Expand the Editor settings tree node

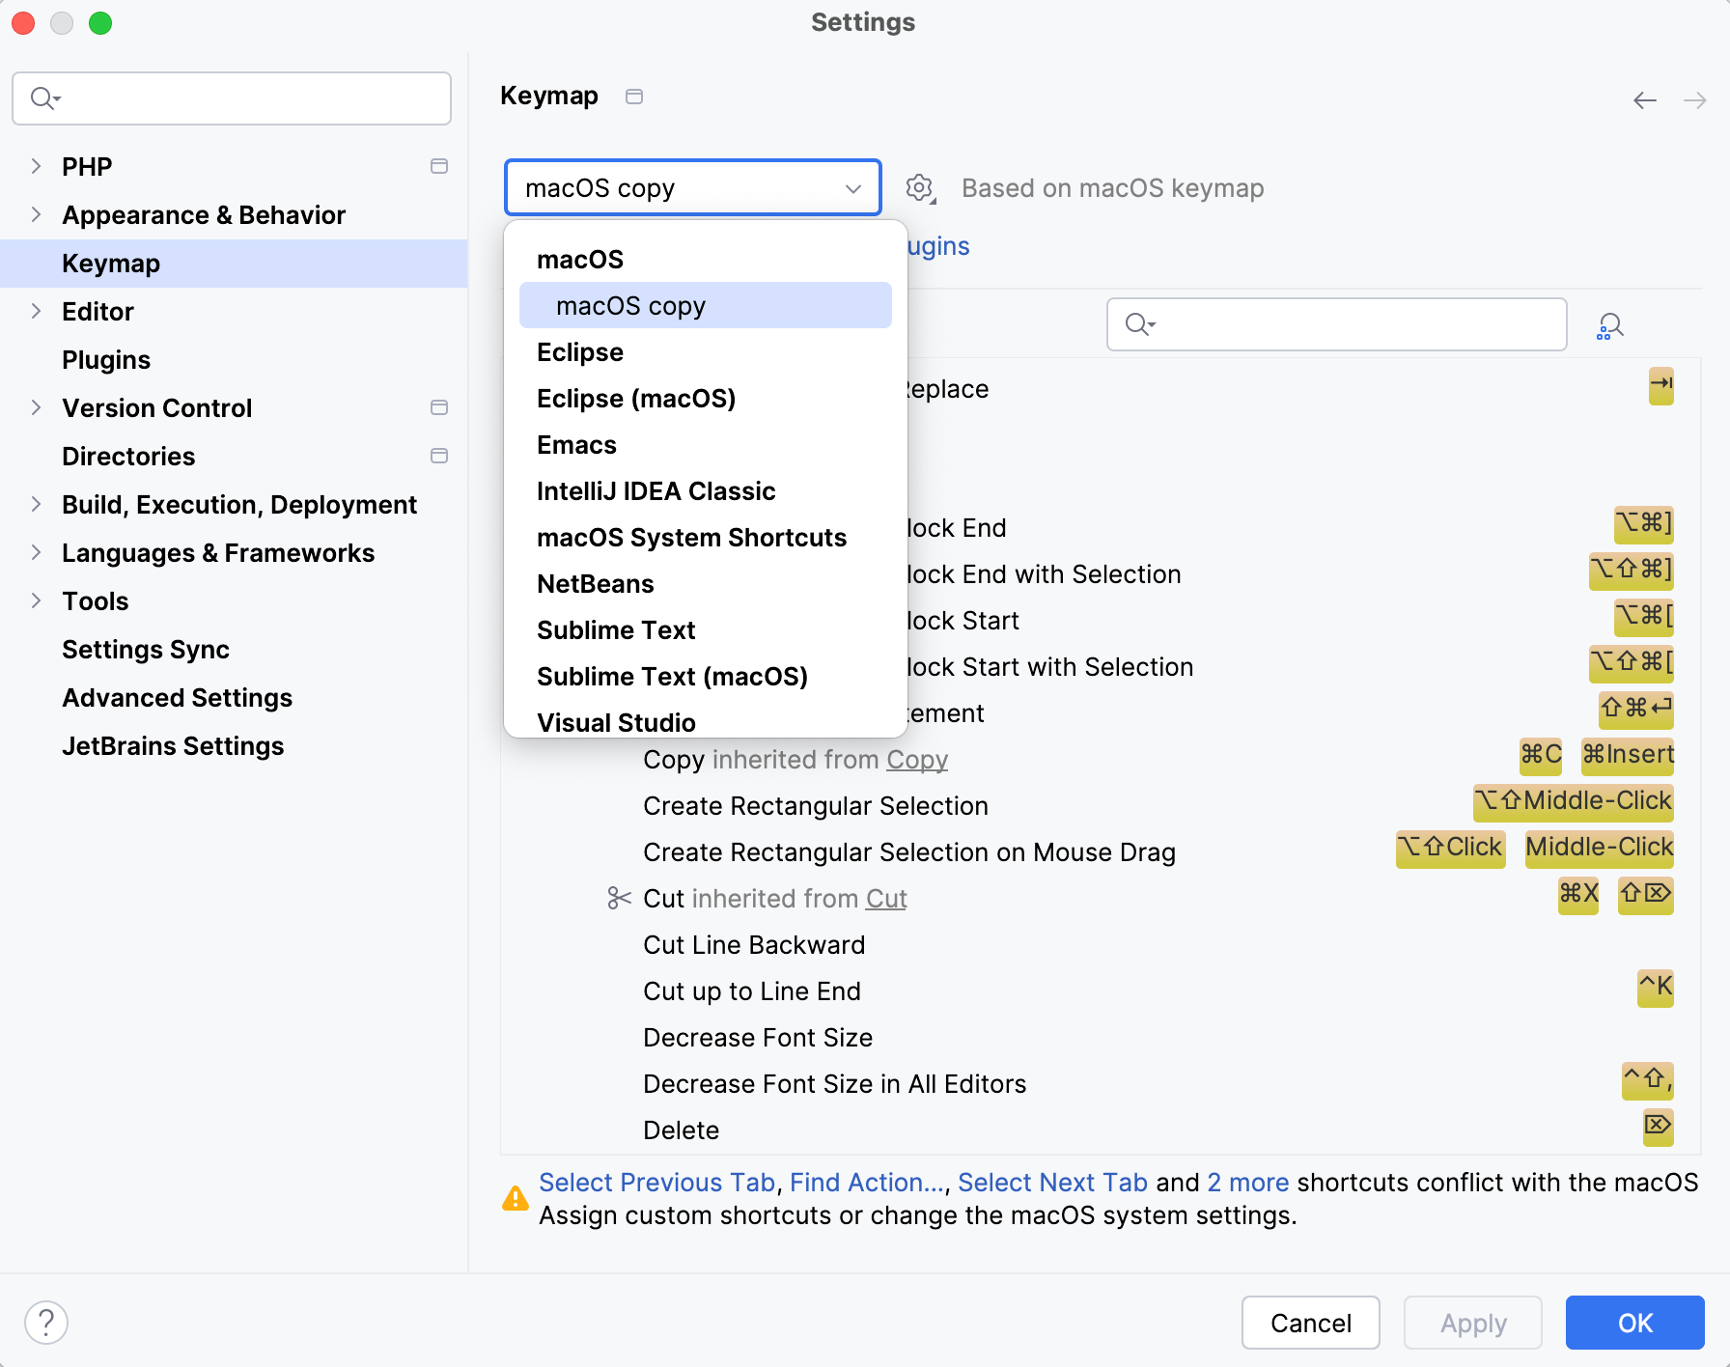(x=36, y=311)
